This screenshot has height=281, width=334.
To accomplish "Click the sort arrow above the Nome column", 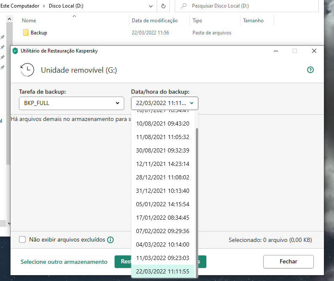I will pos(75,16).
